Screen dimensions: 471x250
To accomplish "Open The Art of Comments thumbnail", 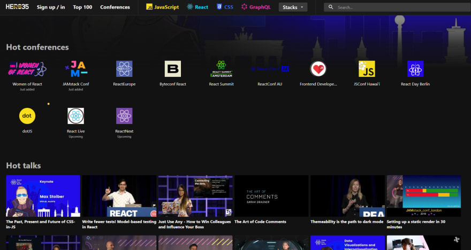I will click(x=271, y=196).
